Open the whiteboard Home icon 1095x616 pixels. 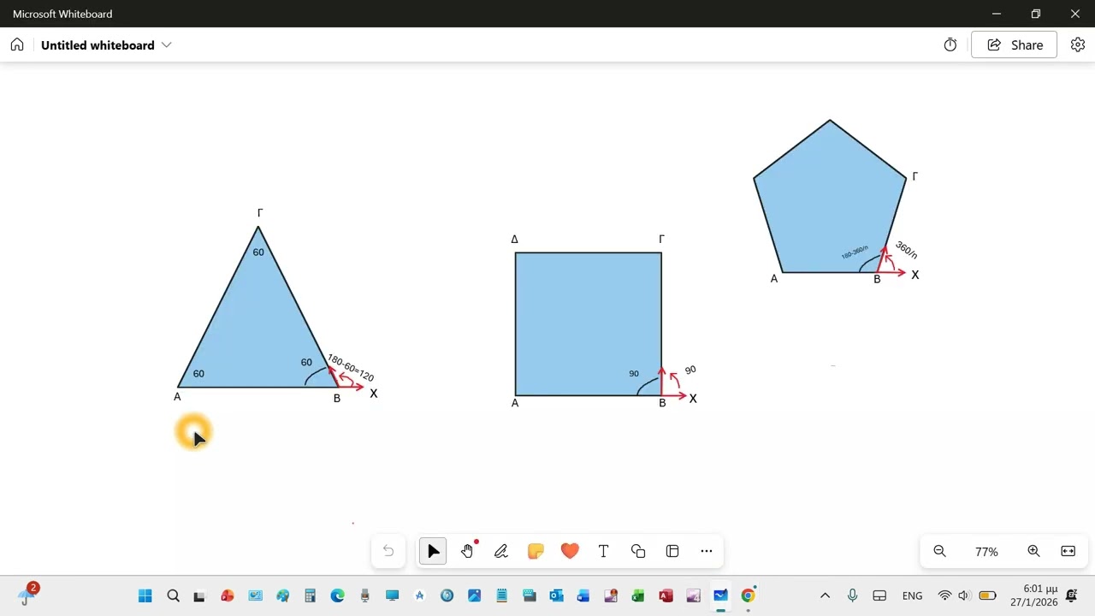point(17,44)
